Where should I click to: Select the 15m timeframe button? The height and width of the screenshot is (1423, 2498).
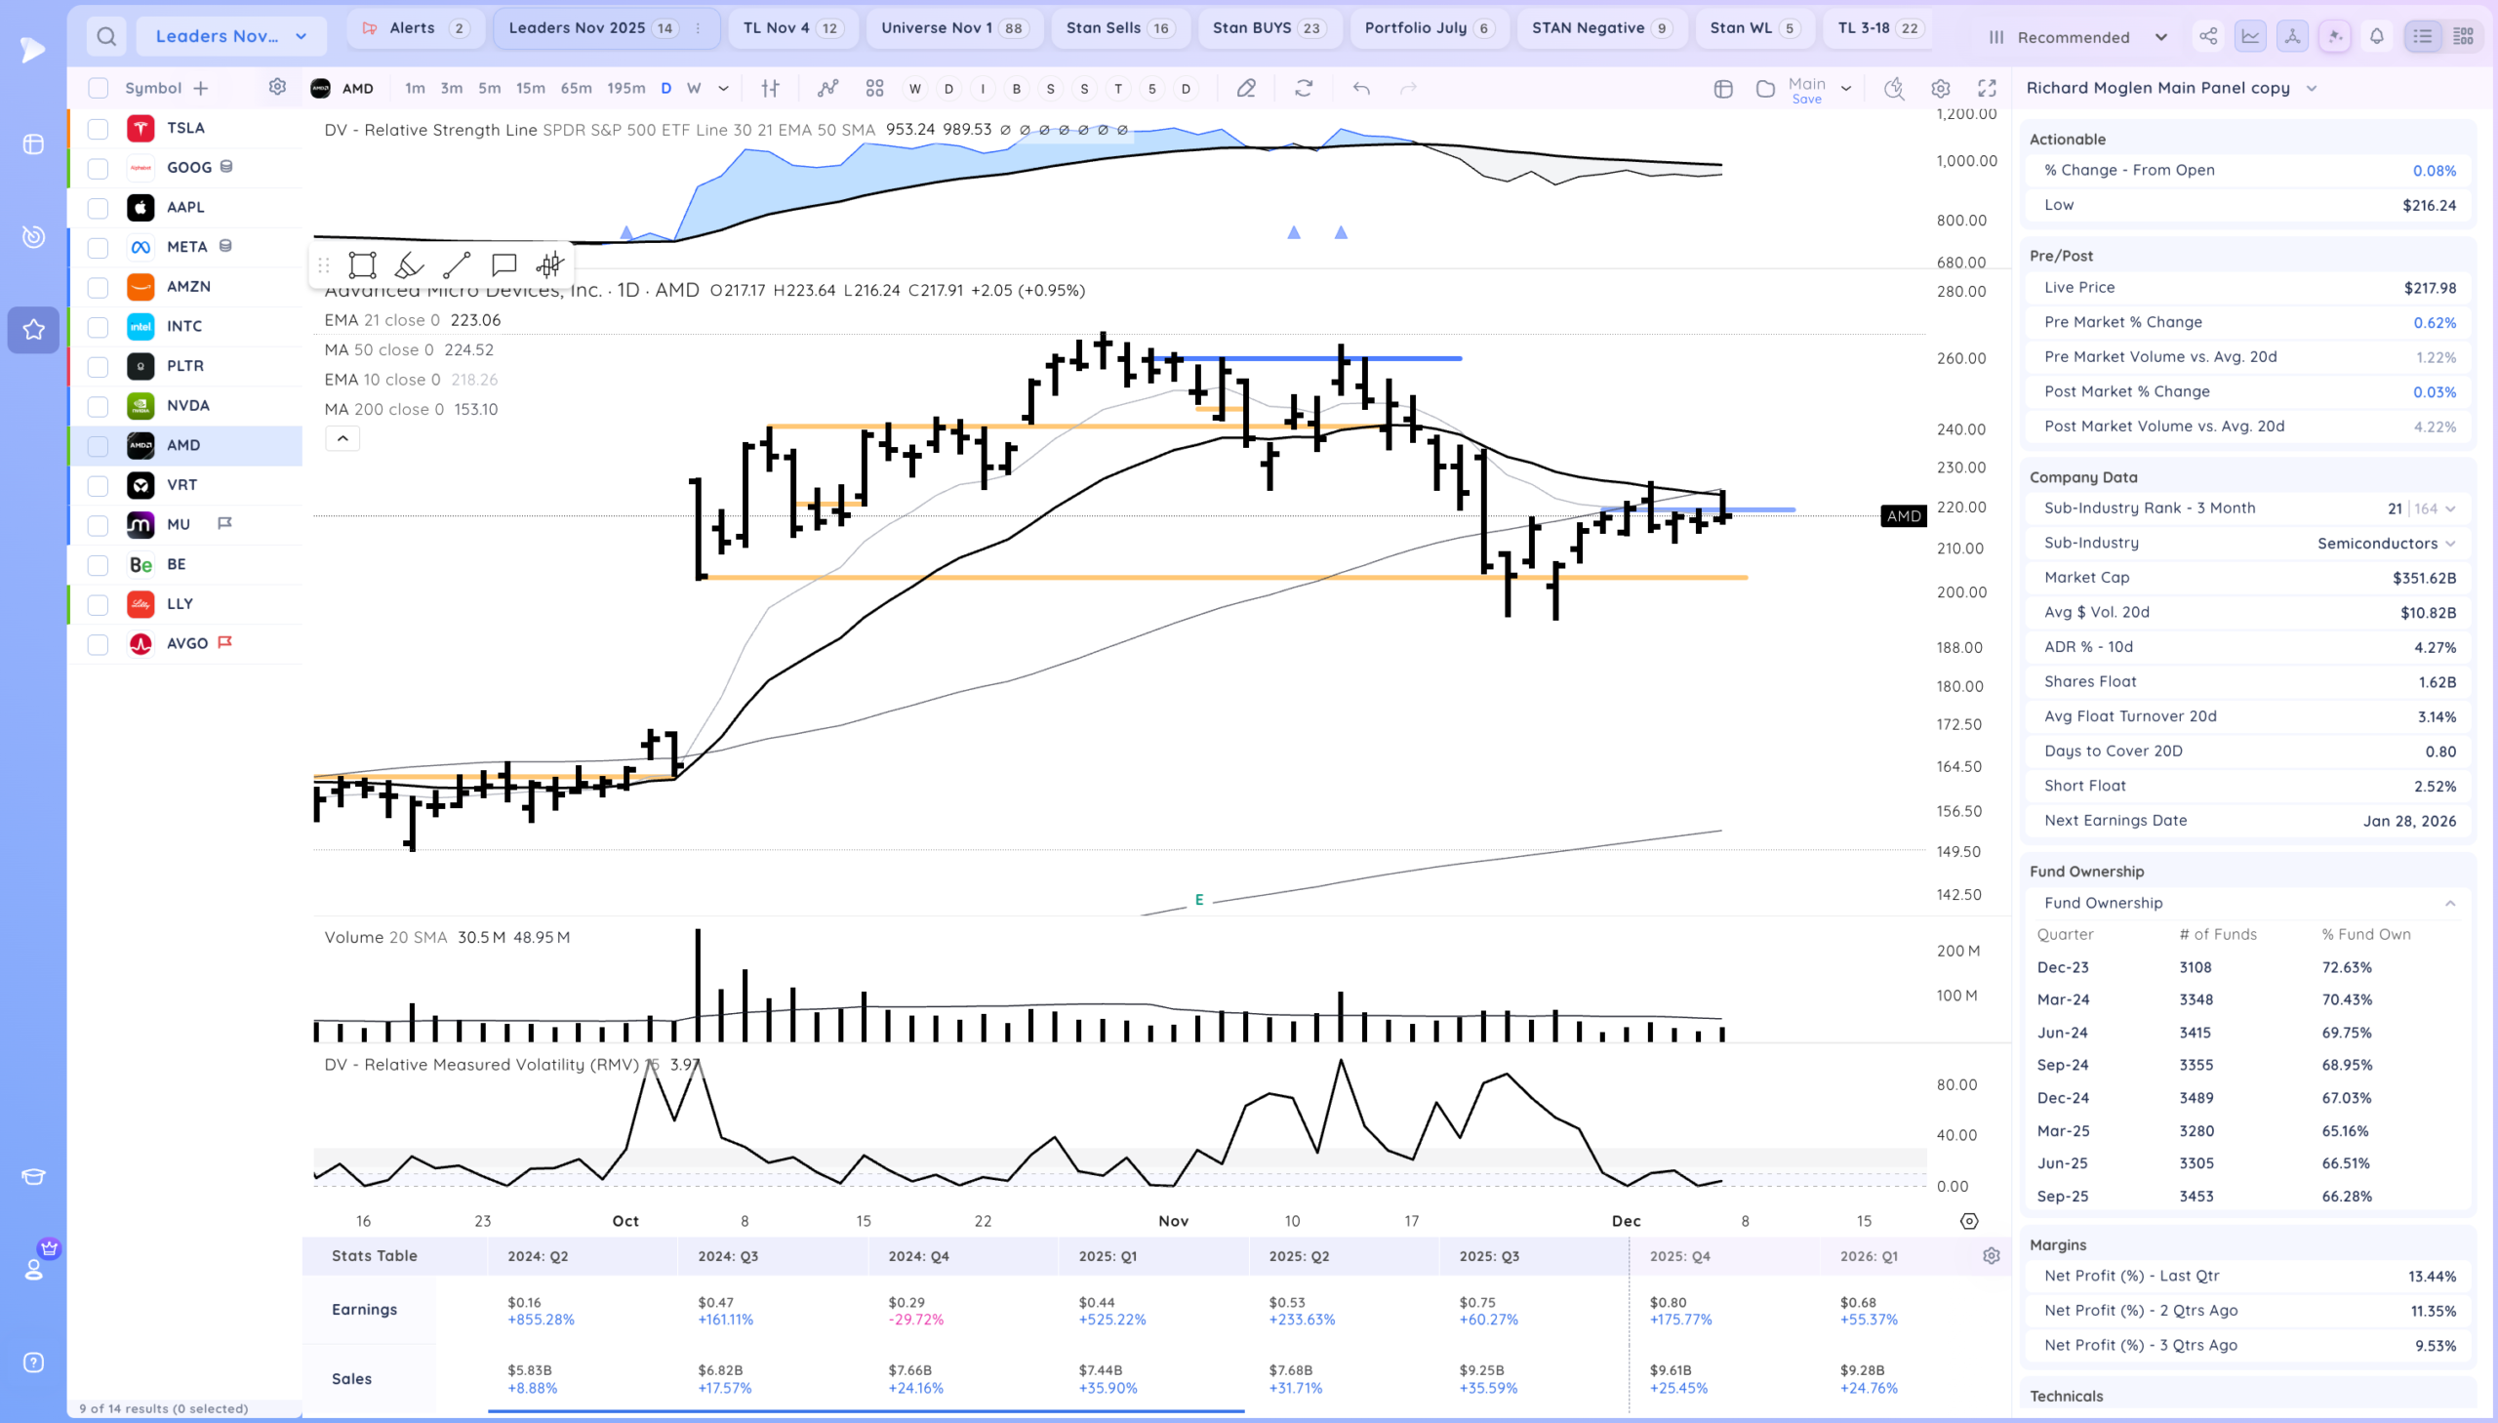point(530,88)
